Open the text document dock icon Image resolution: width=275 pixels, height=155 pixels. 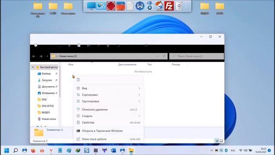click(130, 6)
